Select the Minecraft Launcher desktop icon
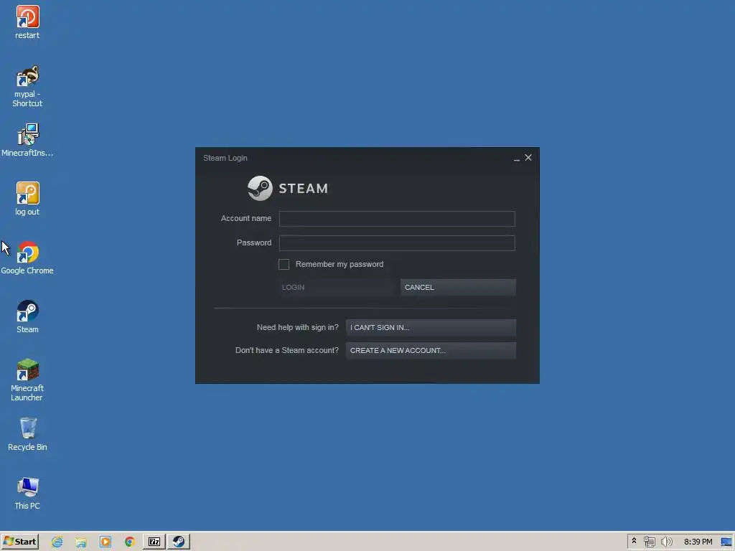 27,370
